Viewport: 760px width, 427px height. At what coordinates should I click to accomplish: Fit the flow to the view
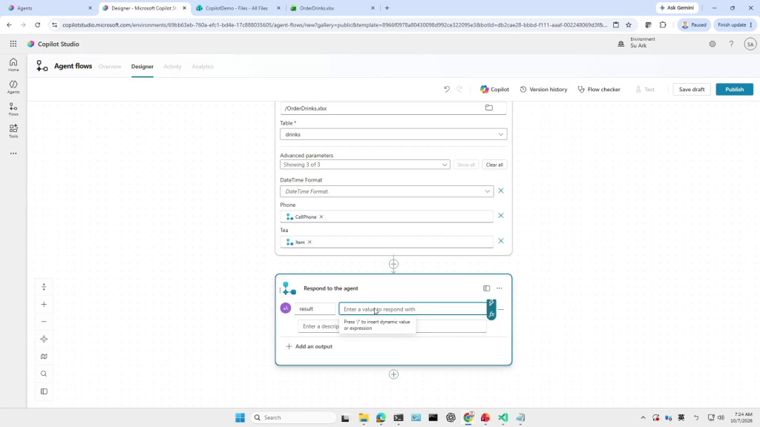[44, 339]
